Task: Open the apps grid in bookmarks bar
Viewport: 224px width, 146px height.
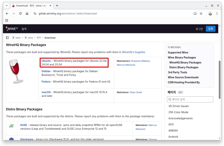Action: (x=7, y=20)
